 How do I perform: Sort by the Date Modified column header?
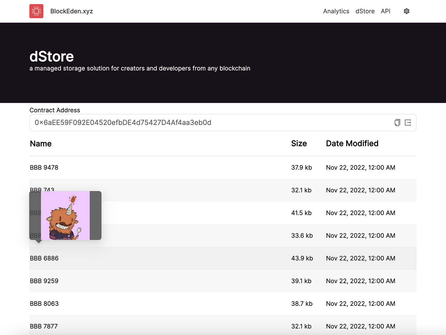[x=352, y=144]
